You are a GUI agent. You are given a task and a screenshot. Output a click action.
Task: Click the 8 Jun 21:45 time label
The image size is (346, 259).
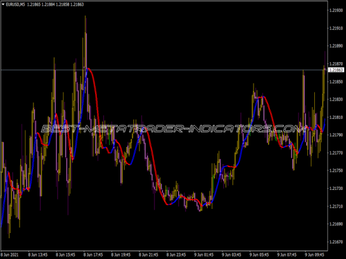[149, 253]
